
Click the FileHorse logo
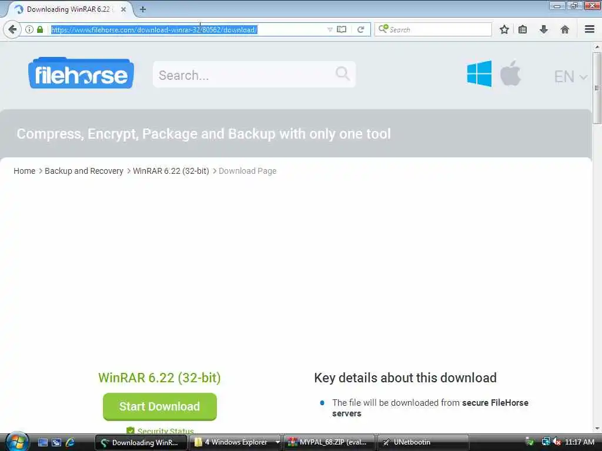click(81, 73)
